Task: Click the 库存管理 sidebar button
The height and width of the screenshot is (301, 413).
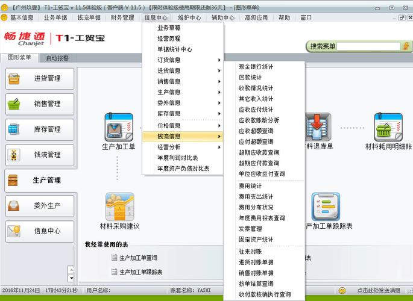Action: point(40,129)
